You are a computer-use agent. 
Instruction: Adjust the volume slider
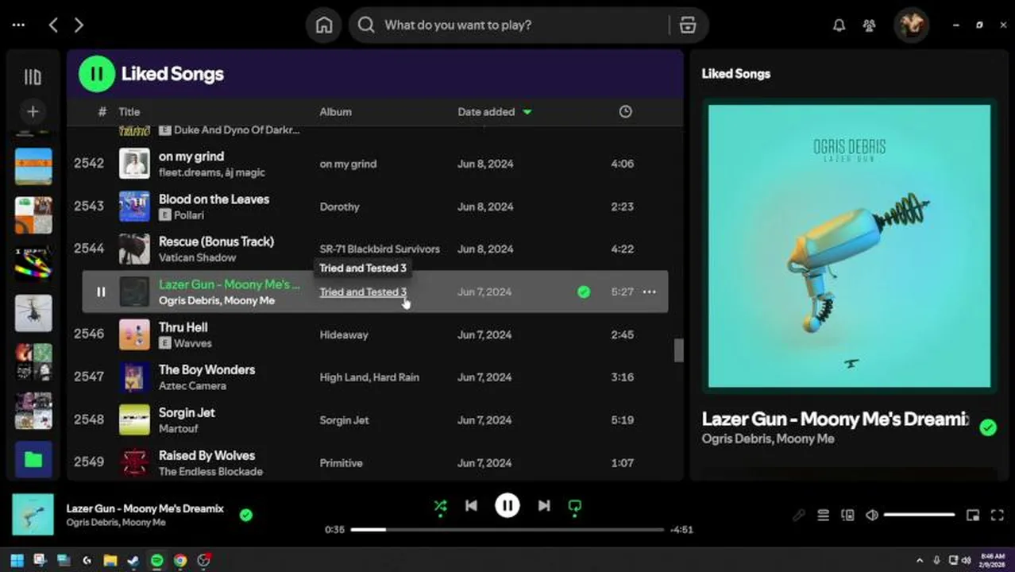[920, 516]
